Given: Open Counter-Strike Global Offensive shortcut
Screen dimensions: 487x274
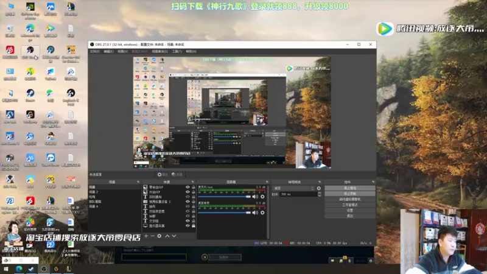Looking at the screenshot, I should (x=71, y=54).
